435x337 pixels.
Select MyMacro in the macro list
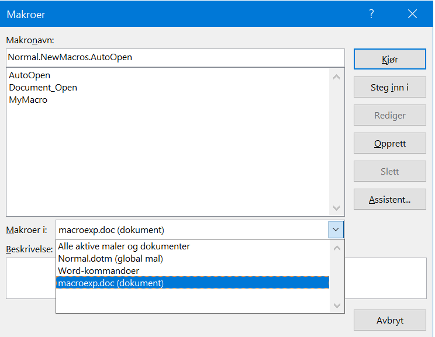28,100
